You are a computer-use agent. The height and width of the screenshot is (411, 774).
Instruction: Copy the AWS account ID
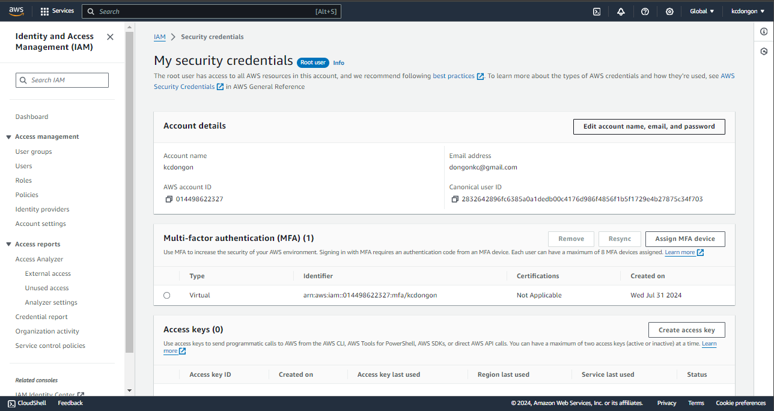click(x=169, y=199)
